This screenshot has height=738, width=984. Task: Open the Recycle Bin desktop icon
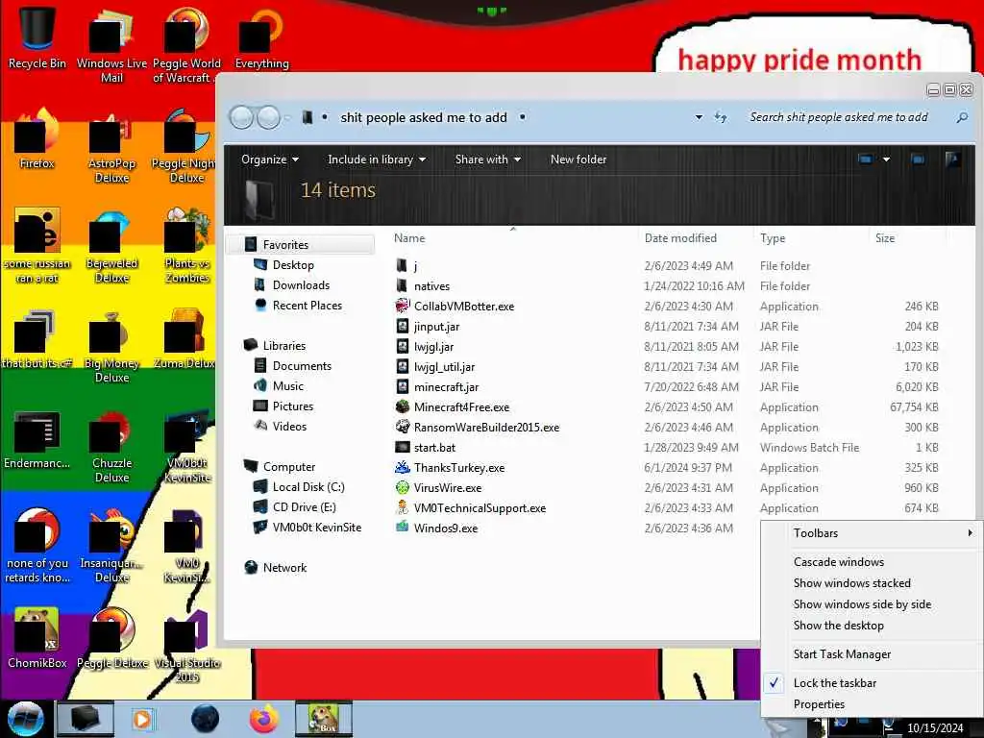point(37,37)
